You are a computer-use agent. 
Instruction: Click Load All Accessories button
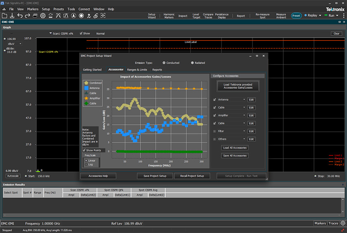coord(235,147)
